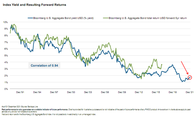Click the 2% y-axis label
196x116 pixels.
[x=6, y=76]
